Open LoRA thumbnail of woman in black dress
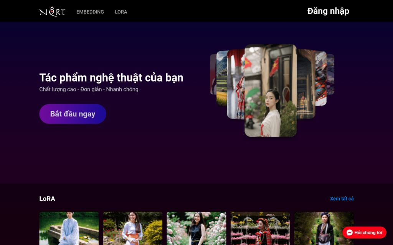 click(196, 228)
